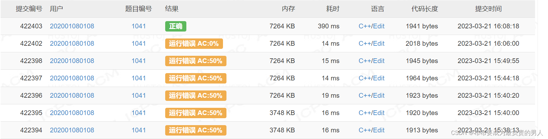Click the 提交编号 column header
Viewport: 548px width, 139px height.
click(x=29, y=9)
